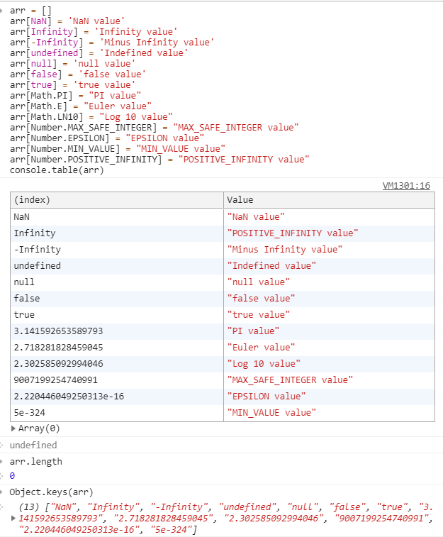Select the true index cell
Viewport: 443px width, 537px height.
click(117, 315)
